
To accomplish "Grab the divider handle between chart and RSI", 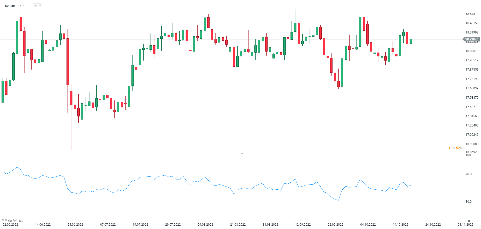I will 242,153.
